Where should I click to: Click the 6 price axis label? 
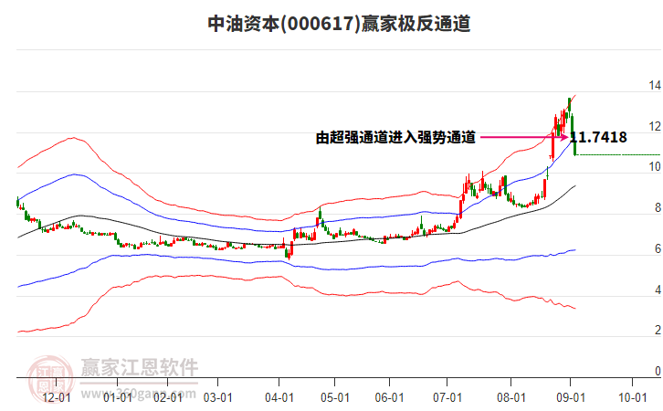pos(658,249)
